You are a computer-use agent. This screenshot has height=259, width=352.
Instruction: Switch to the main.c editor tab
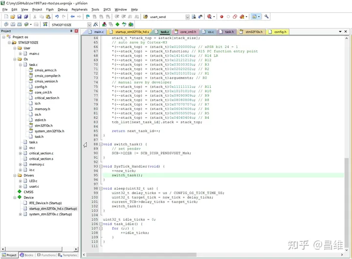pyautogui.click(x=96, y=32)
